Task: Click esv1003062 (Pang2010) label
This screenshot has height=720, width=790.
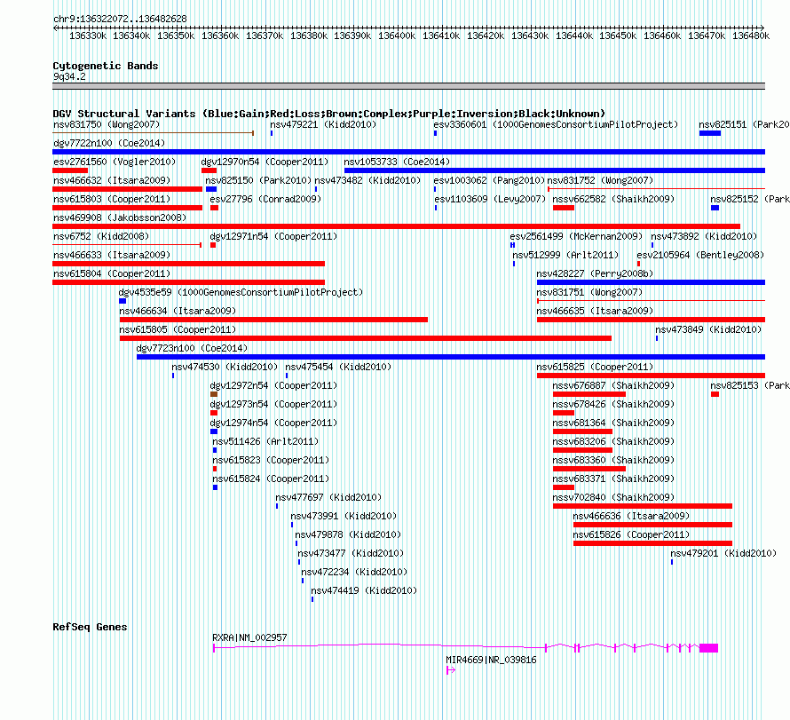Action: point(489,180)
